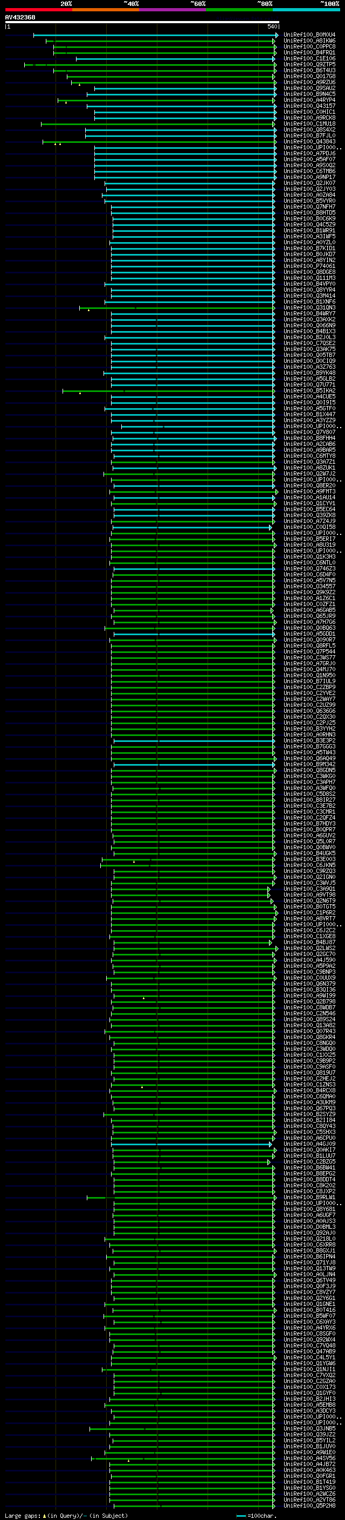Click the green ~80% identity legend segment
The width and height of the screenshot is (345, 1520).
pos(239,10)
